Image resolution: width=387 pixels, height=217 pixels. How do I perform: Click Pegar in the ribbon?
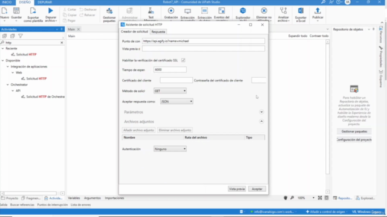(69, 20)
